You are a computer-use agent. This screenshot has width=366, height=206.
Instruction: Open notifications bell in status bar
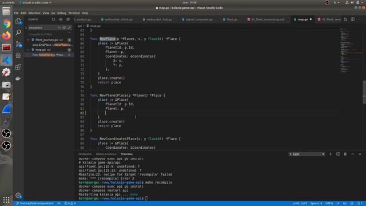coord(359,204)
